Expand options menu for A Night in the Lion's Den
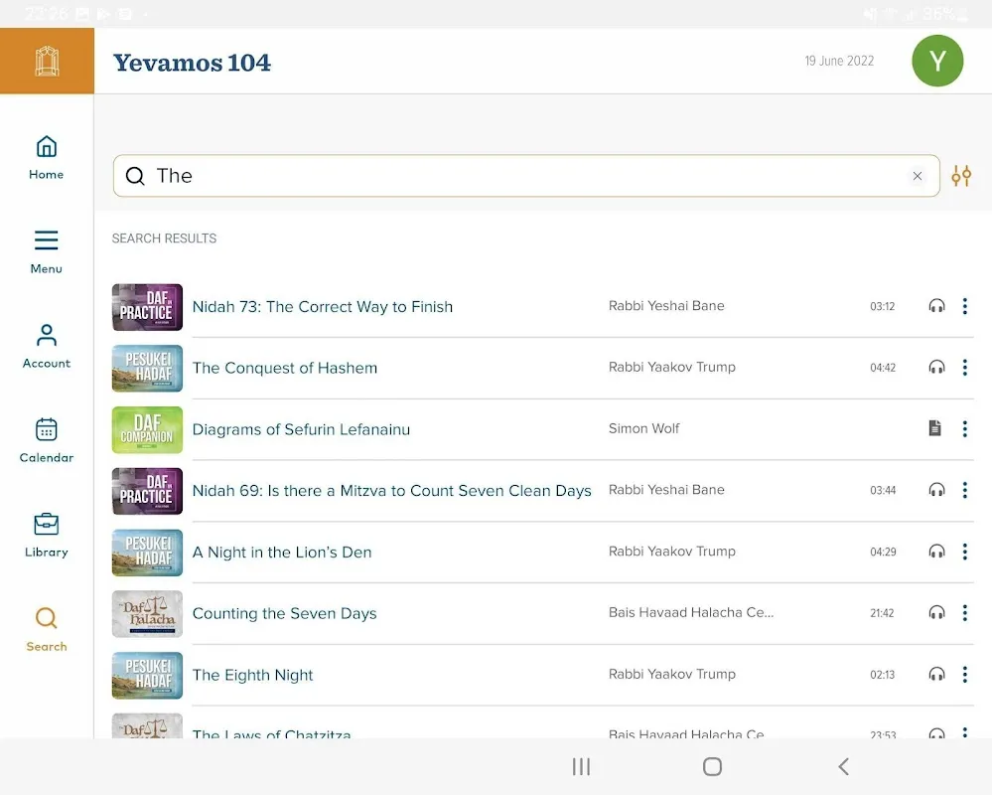 pos(964,552)
